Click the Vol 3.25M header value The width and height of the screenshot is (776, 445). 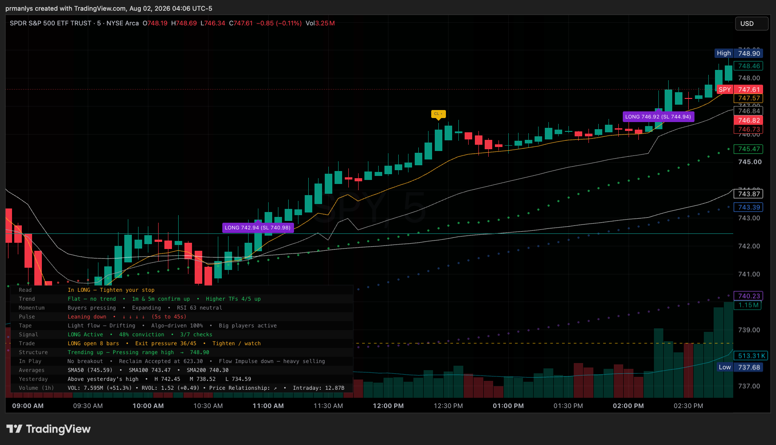click(x=320, y=23)
